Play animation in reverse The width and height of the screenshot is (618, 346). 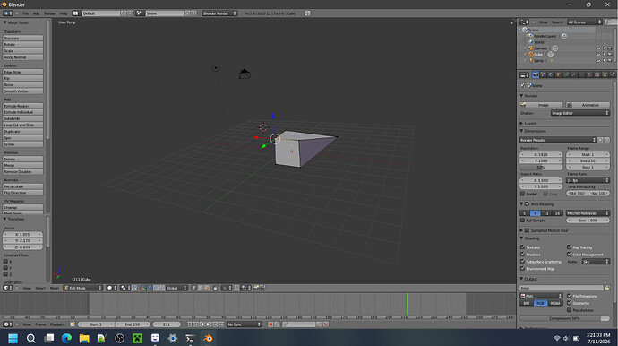pos(202,324)
